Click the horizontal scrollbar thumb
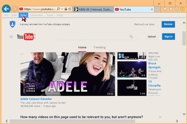 [72, 121]
